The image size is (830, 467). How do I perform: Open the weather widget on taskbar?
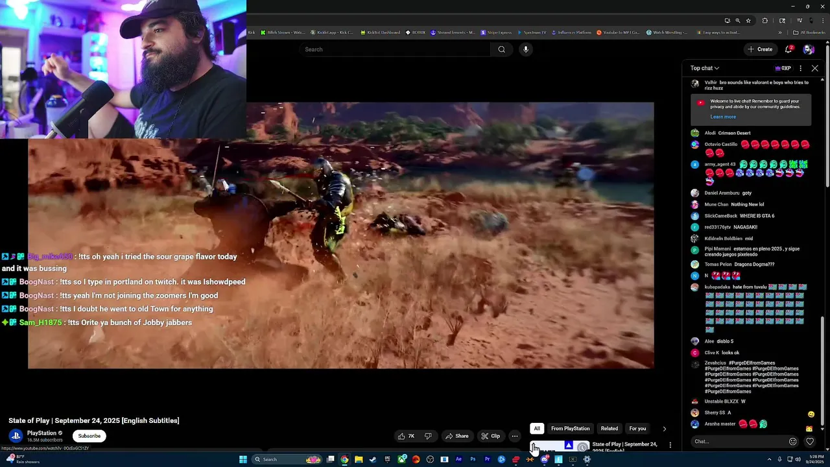[x=23, y=459]
